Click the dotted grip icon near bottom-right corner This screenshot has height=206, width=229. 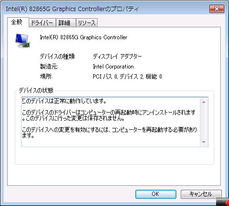tap(220, 202)
